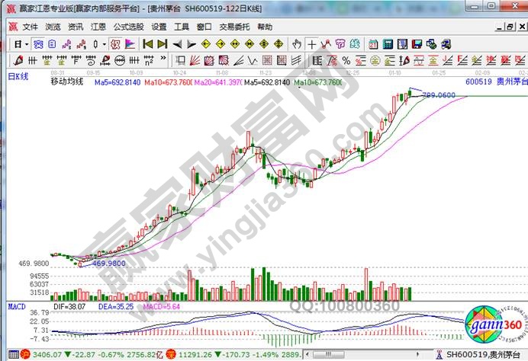528x361 pixels.
Task: Click the hand pan tool icon
Action: (297, 43)
